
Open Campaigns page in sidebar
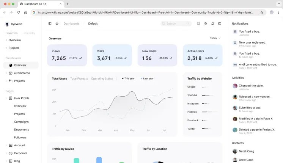pyautogui.click(x=21, y=122)
